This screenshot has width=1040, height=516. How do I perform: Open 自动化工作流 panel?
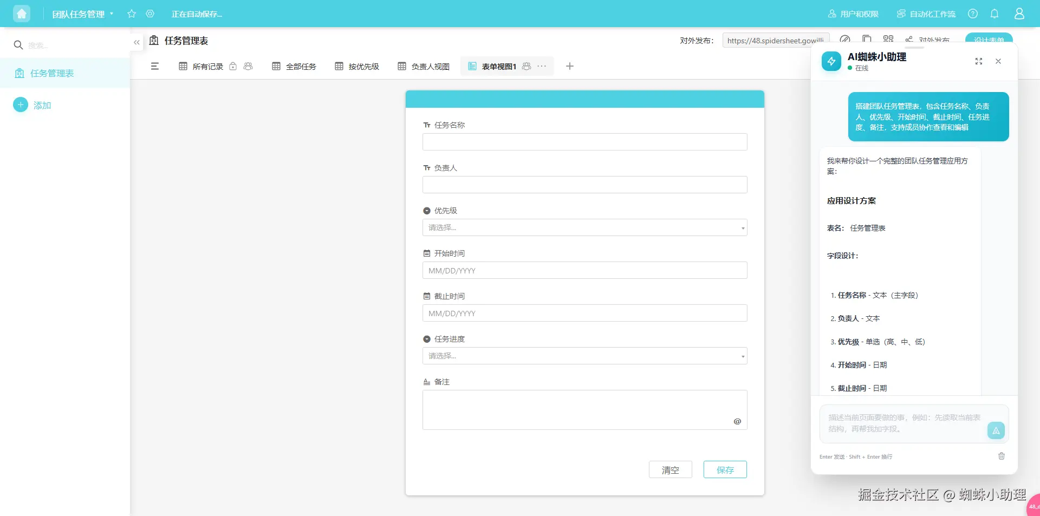[x=926, y=14]
